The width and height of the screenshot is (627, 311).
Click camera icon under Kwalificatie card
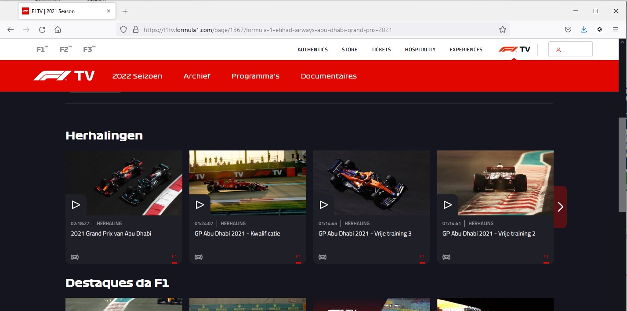click(199, 257)
